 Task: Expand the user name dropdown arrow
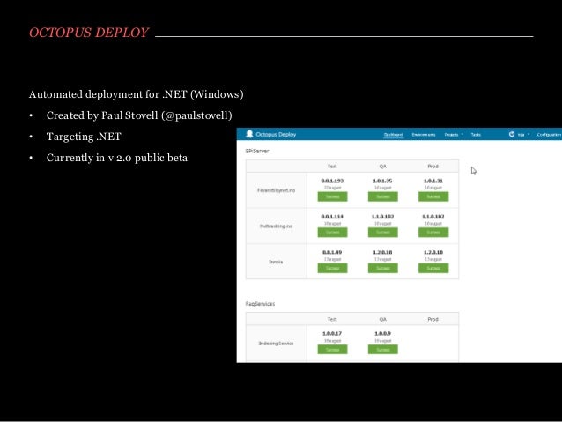(529, 135)
